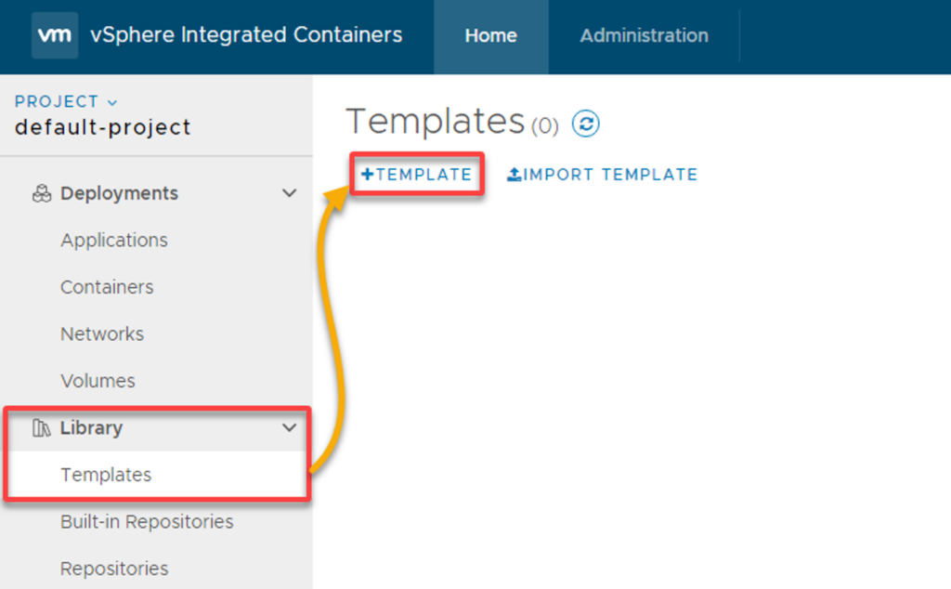The width and height of the screenshot is (951, 589).
Task: Collapse the Deployments section chevron
Action: (x=290, y=193)
